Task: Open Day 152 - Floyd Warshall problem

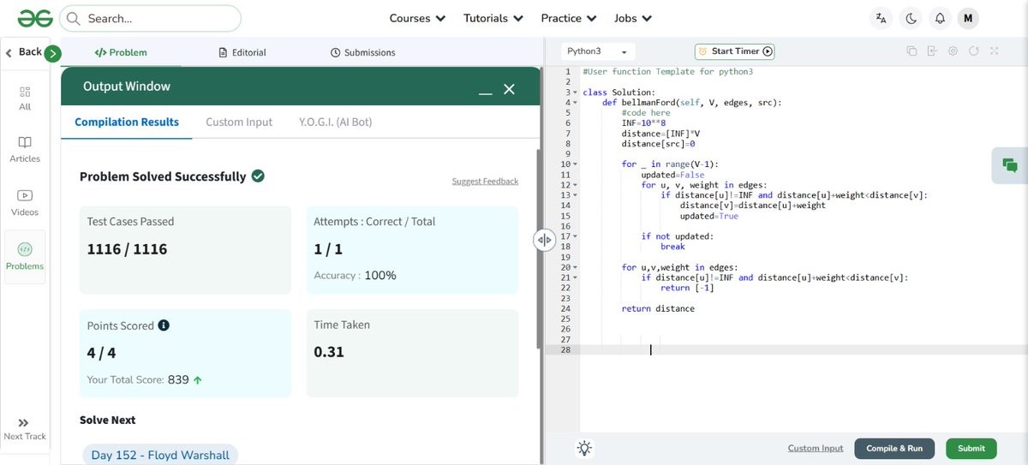Action: (x=160, y=455)
